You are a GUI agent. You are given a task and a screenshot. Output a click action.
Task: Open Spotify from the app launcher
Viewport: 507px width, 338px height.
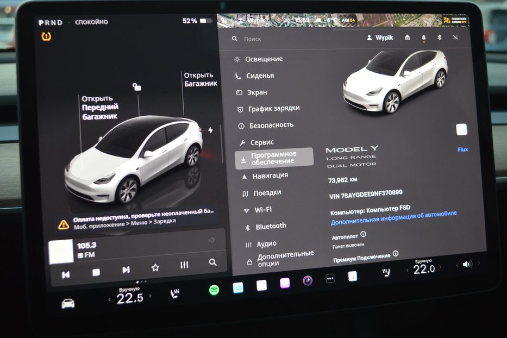[215, 290]
